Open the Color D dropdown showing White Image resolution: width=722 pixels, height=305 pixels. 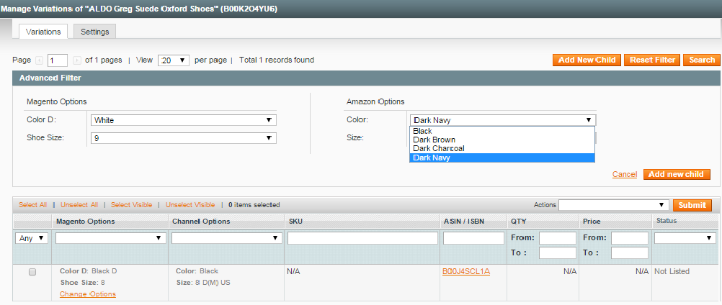(183, 120)
